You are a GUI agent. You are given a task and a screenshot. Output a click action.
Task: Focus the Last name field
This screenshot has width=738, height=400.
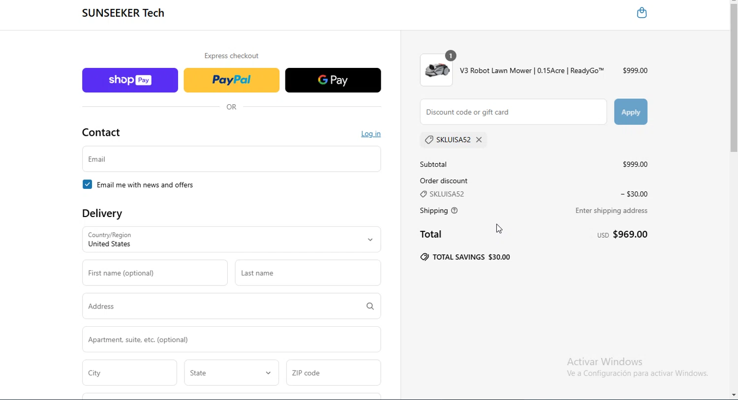[x=307, y=273]
